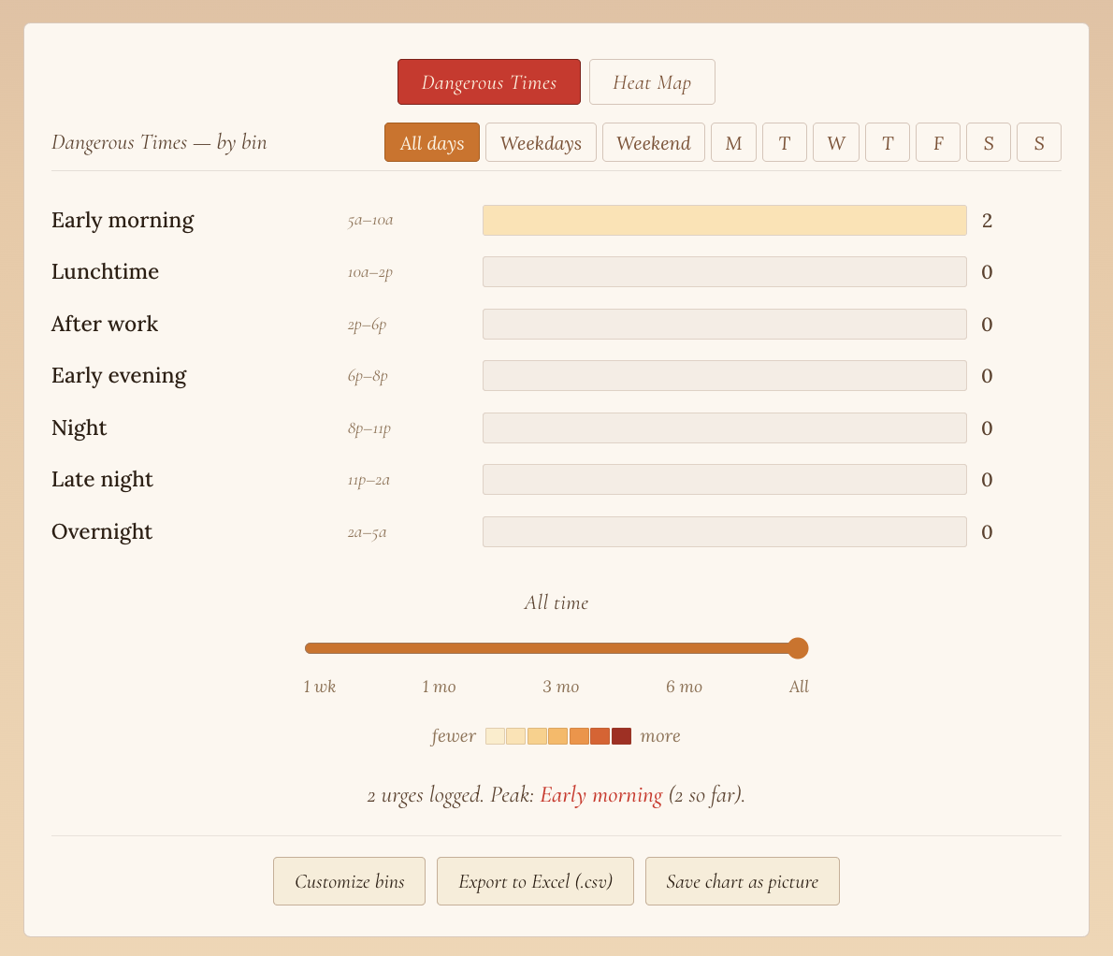Click the 5a–10a time range text

[369, 220]
